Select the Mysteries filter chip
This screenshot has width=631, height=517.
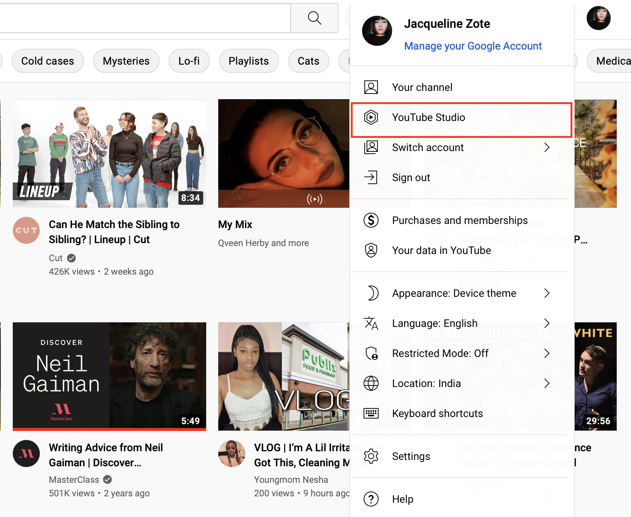coord(126,61)
